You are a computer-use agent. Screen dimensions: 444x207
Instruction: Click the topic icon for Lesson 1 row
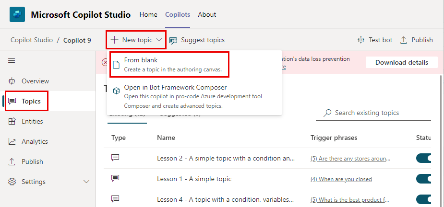(x=115, y=178)
